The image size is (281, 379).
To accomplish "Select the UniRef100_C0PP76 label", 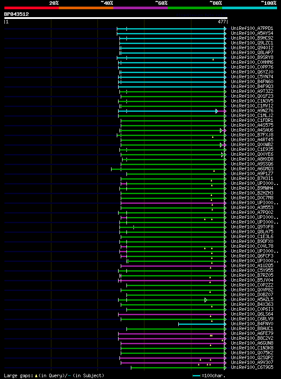I will 252,67.
